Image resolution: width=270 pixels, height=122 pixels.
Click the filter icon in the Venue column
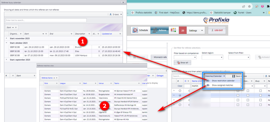(x=111, y=83)
